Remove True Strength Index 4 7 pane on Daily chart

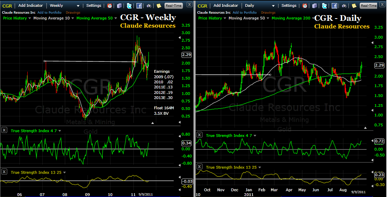[200, 135]
